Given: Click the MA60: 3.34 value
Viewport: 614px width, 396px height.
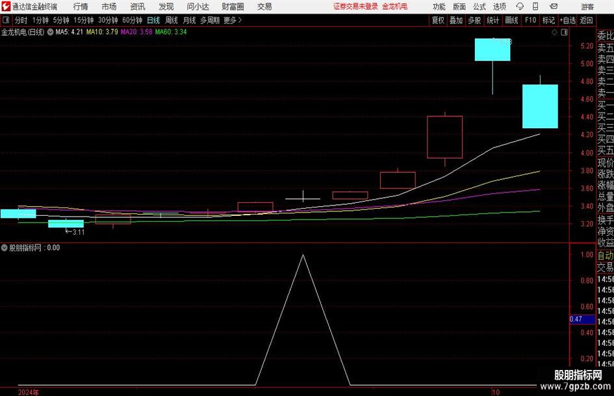Looking at the screenshot, I should click(171, 32).
